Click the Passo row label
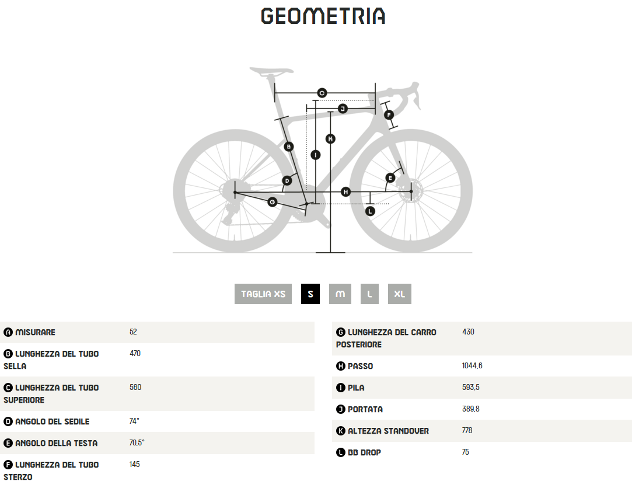Screen dimensions: 632x481 coord(360,366)
